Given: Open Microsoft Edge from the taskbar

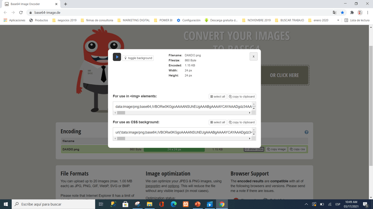Looking at the screenshot, I should coord(174,204).
